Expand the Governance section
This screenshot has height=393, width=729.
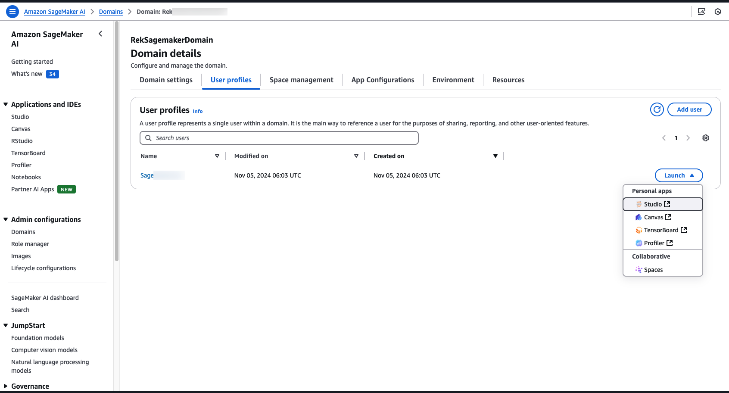6,386
